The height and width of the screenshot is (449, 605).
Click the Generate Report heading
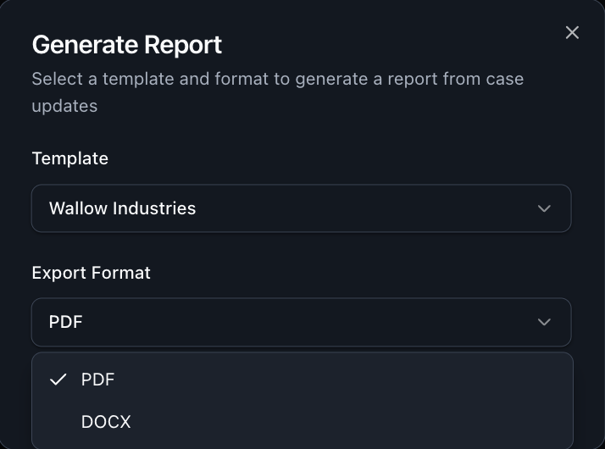pyautogui.click(x=126, y=44)
